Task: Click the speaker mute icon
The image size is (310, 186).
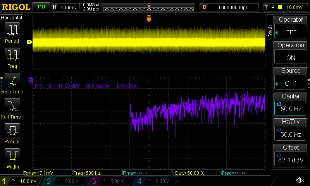Action: (x=300, y=181)
